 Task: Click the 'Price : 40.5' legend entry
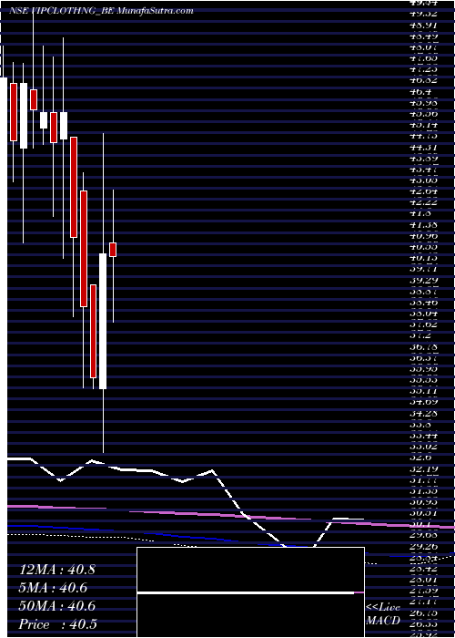pos(57,624)
